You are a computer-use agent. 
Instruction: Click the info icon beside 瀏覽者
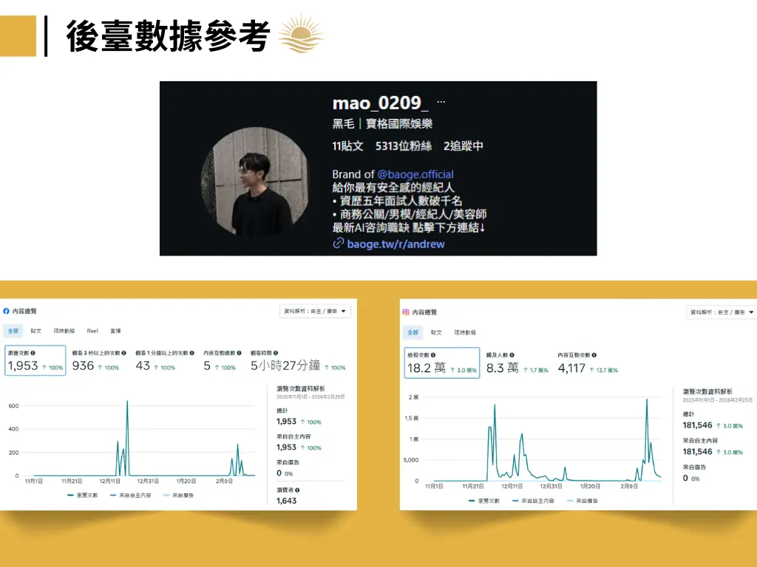(x=297, y=489)
